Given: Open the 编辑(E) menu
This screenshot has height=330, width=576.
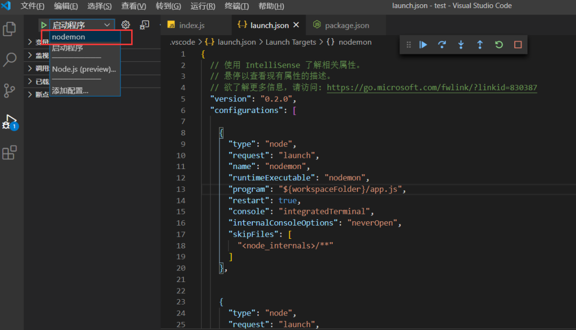Looking at the screenshot, I should click(66, 6).
